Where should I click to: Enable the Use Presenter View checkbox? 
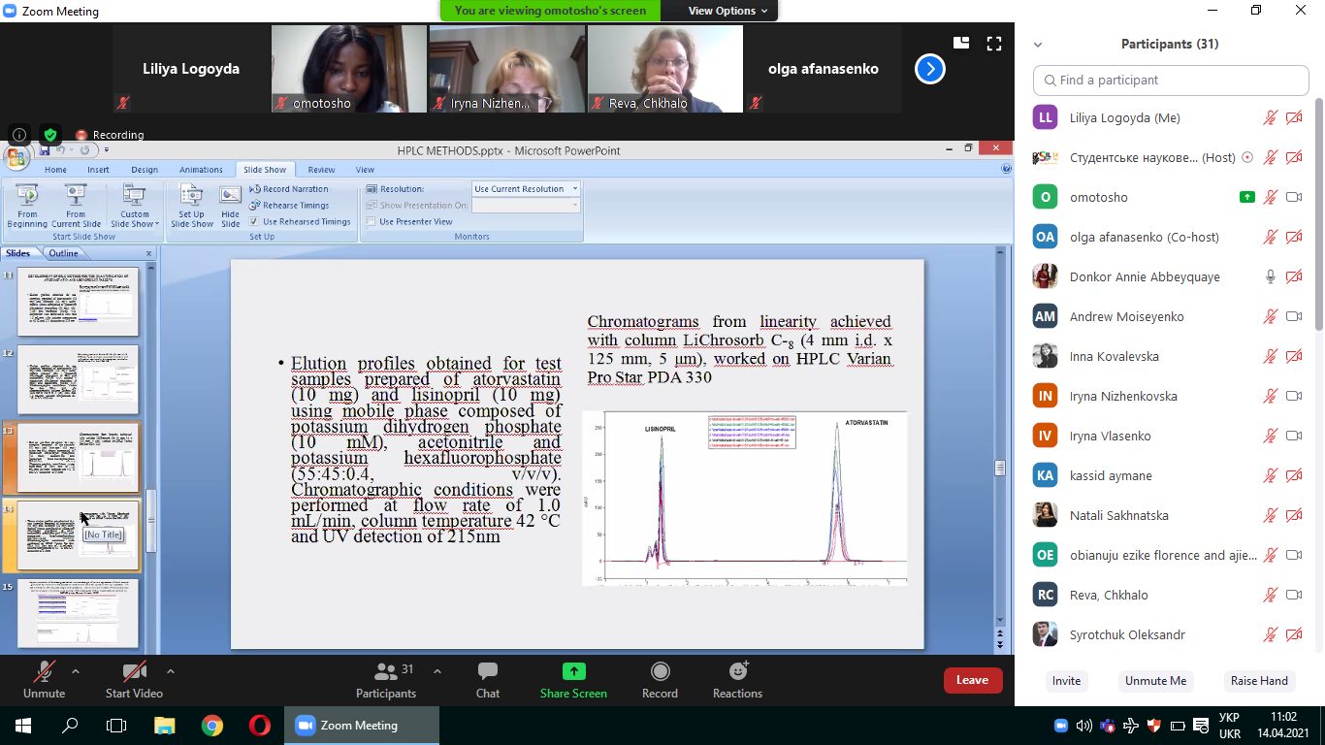tap(372, 221)
